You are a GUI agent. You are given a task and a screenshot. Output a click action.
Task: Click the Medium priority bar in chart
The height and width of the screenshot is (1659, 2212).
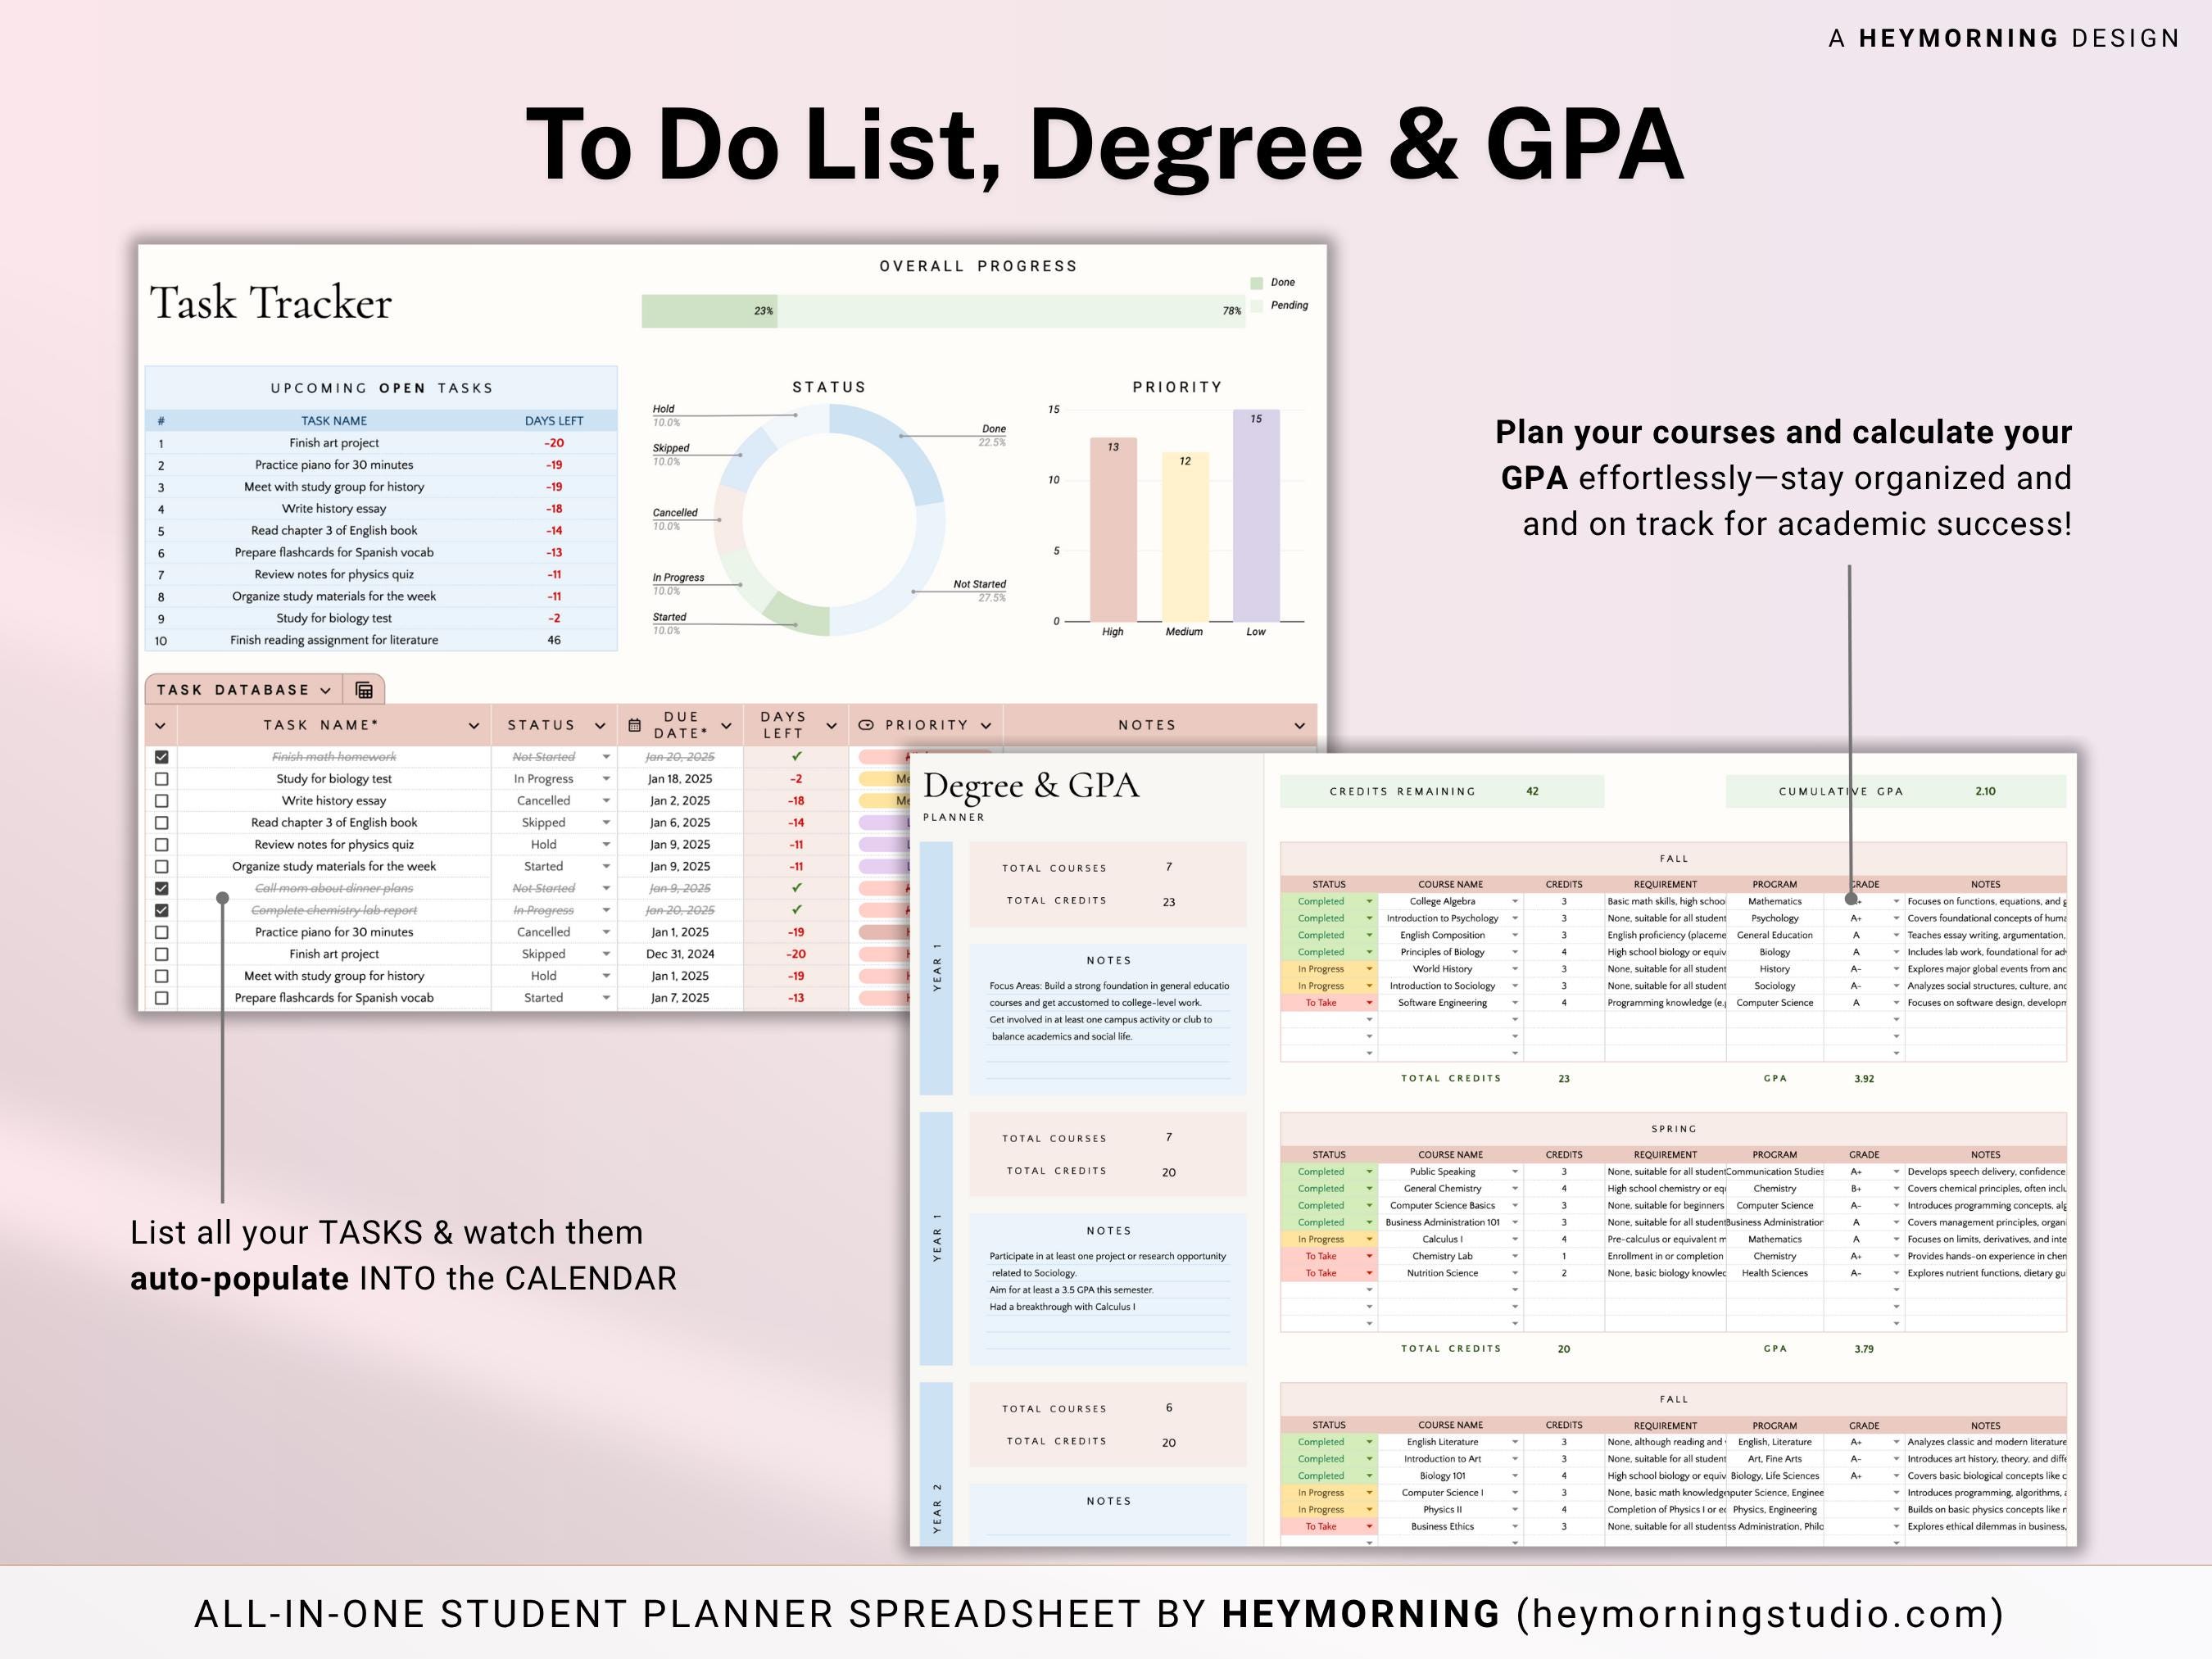click(1185, 536)
